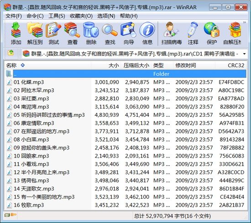Open the archive Info (信息) icon
This screenshot has width=251, height=223.
(147, 33)
